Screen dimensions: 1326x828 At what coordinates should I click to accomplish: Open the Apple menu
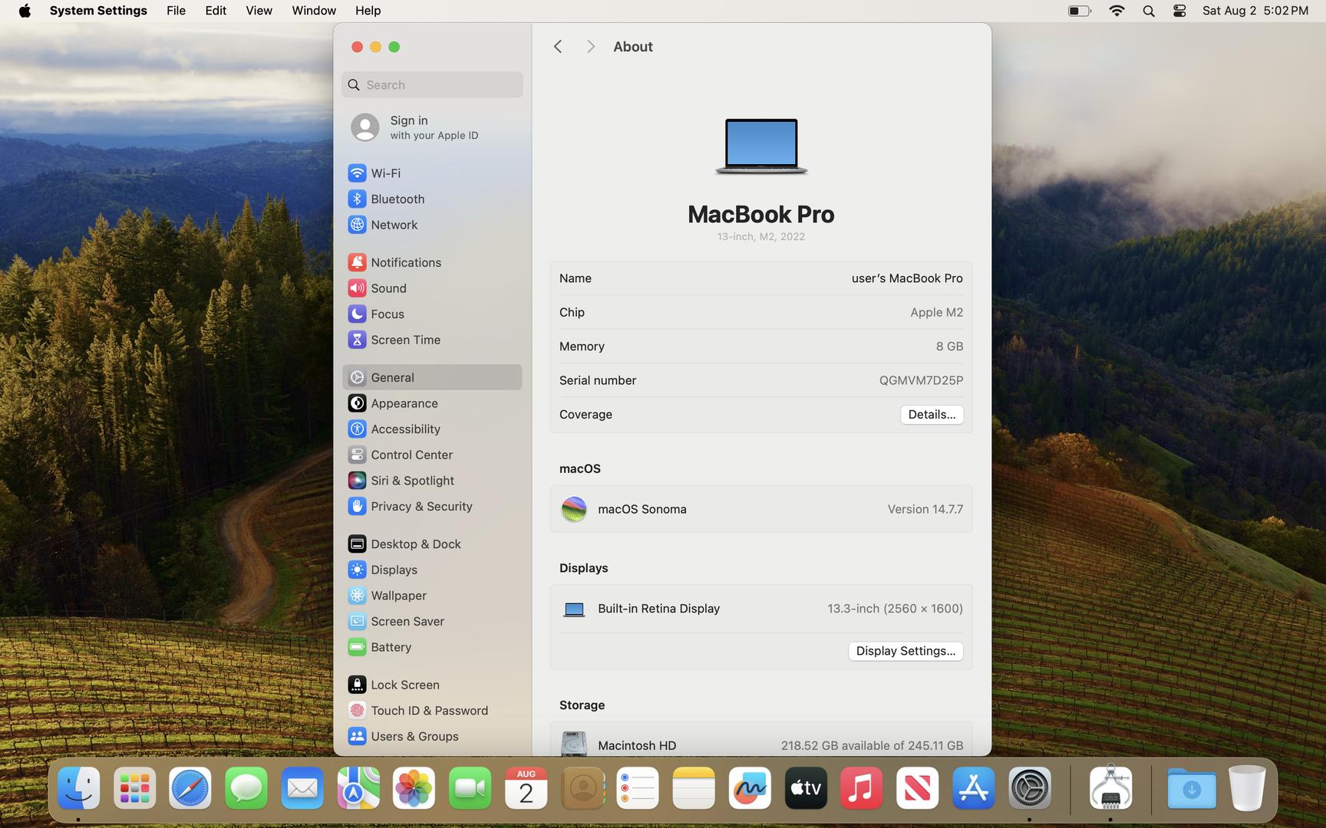[x=25, y=11]
